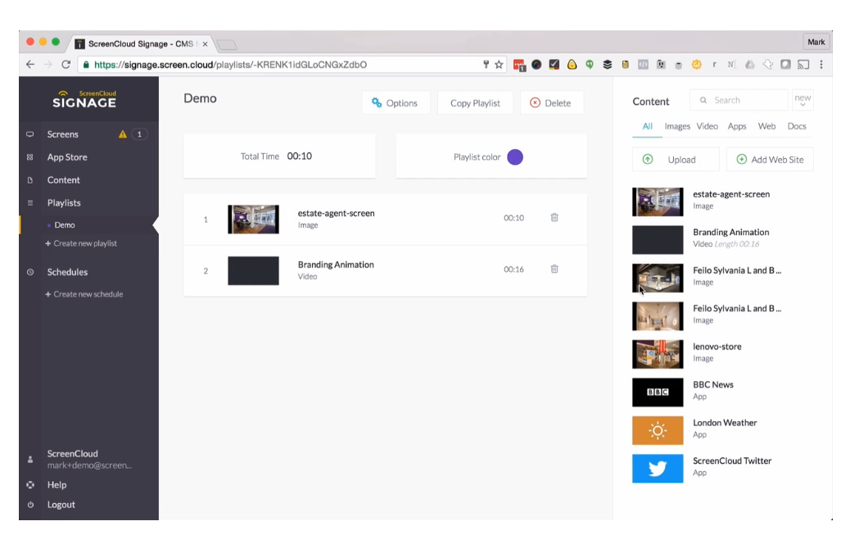The height and width of the screenshot is (544, 859).
Task: Click the purple playlist color swatch
Action: tap(515, 157)
